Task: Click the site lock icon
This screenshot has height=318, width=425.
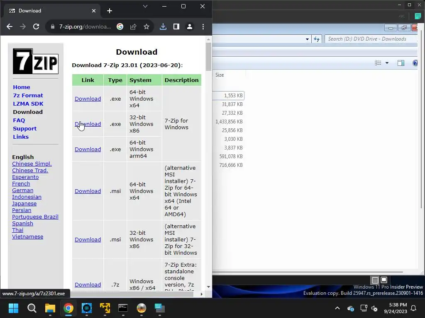Action: (53, 26)
